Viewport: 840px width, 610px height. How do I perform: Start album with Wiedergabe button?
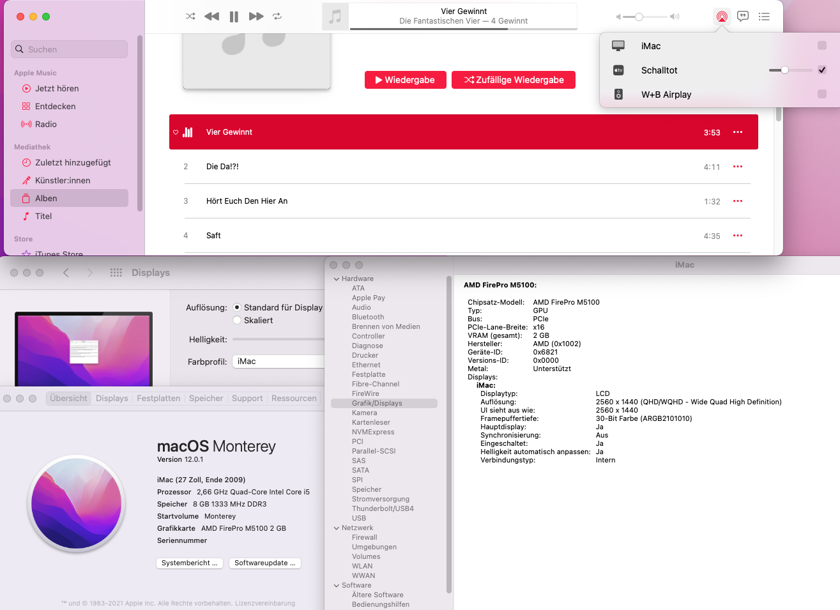pyautogui.click(x=406, y=80)
